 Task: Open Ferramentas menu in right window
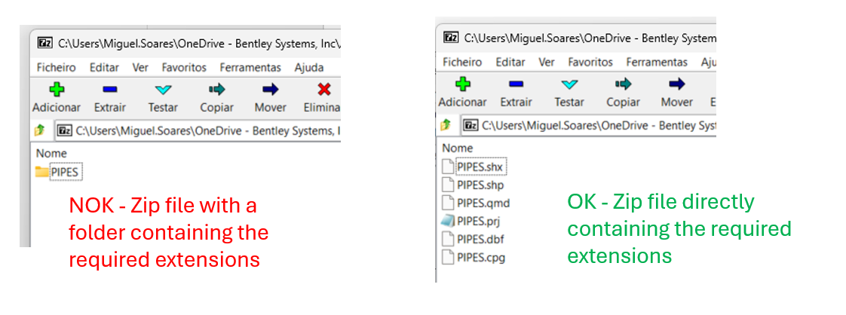[657, 62]
